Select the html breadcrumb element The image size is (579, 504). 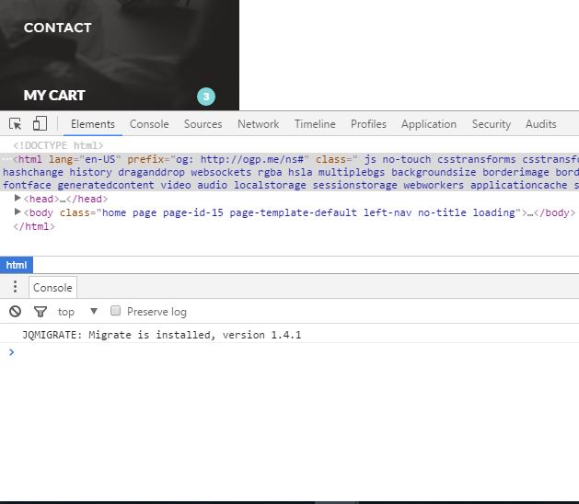16,265
